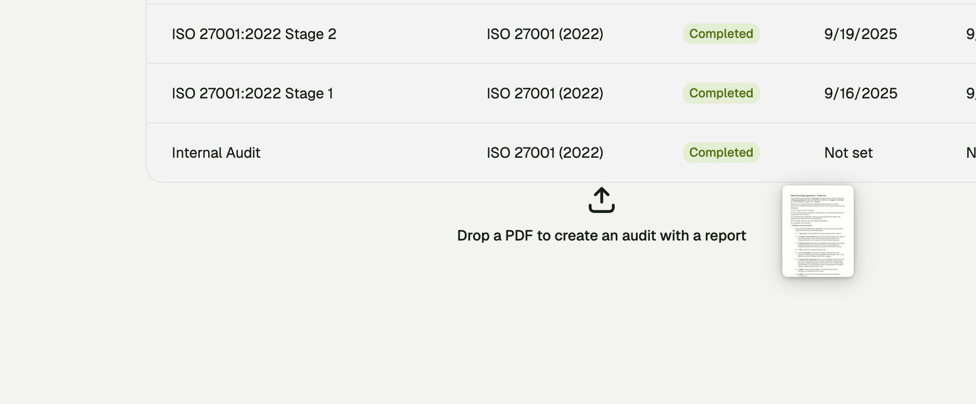Click the Completed badge on Stage 2
Image resolution: width=976 pixels, height=404 pixels.
point(721,33)
